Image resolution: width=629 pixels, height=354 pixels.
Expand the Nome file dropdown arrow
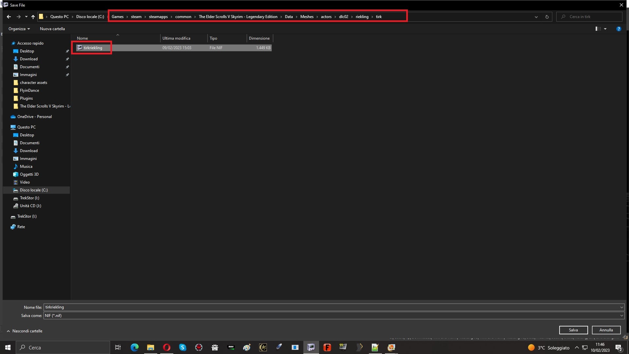tap(621, 307)
